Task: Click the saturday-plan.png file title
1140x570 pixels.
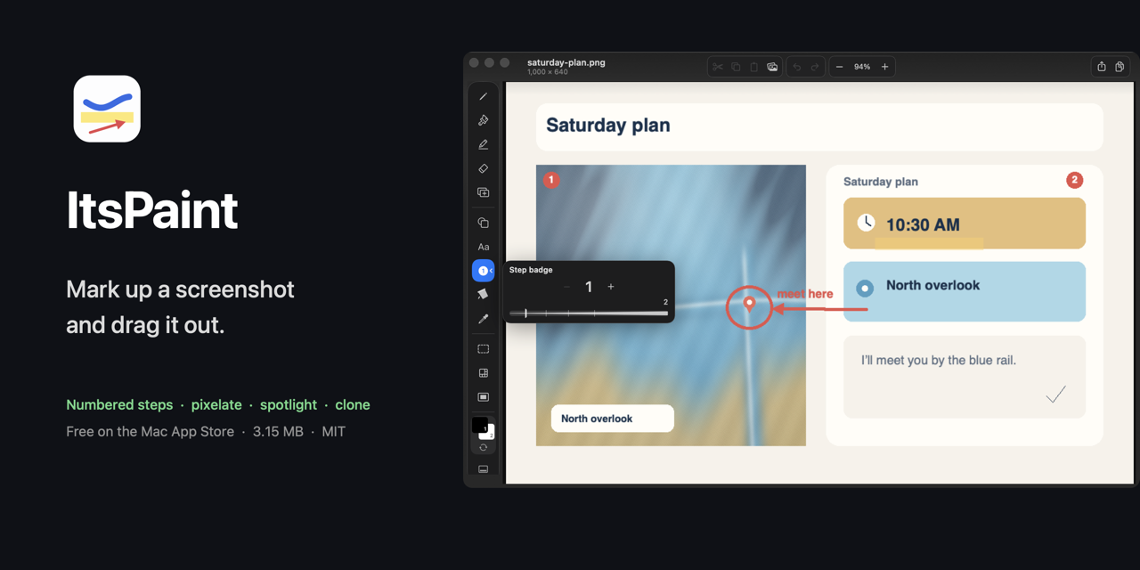Action: tap(566, 62)
